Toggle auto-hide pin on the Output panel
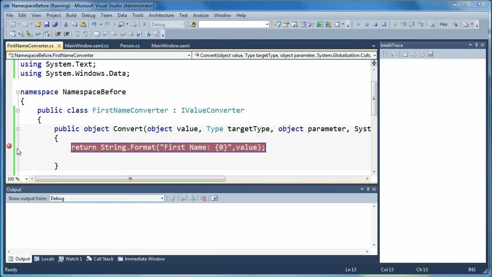The height and width of the screenshot is (277, 492). [368, 189]
